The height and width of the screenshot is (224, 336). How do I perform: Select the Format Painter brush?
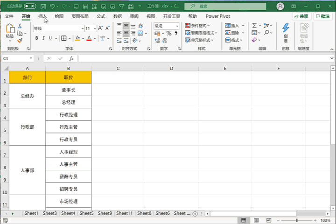point(20,41)
